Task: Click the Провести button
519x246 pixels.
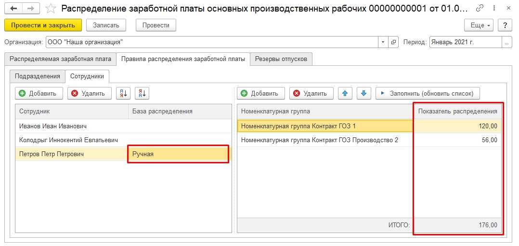Action: click(156, 25)
